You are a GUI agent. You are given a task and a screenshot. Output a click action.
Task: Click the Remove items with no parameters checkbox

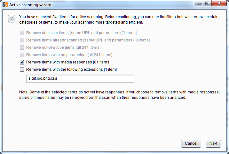(22, 55)
